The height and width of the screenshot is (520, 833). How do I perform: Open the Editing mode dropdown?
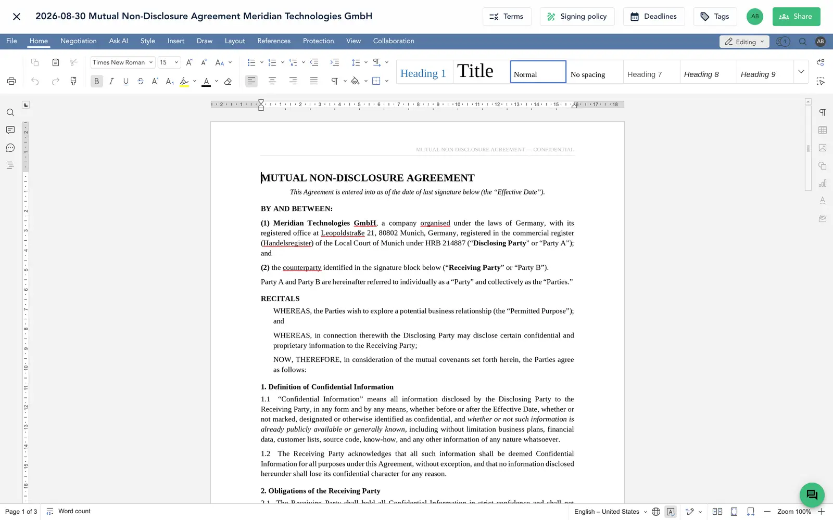(744, 42)
